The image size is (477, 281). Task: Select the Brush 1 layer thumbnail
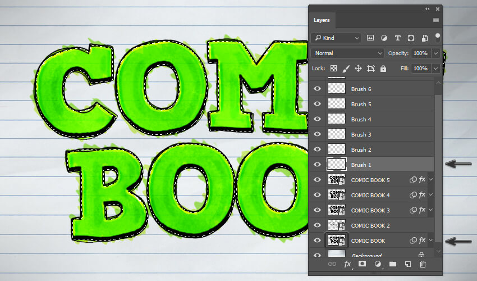tap(337, 165)
